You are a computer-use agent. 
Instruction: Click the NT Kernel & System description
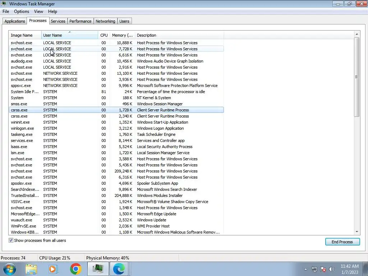(x=154, y=98)
